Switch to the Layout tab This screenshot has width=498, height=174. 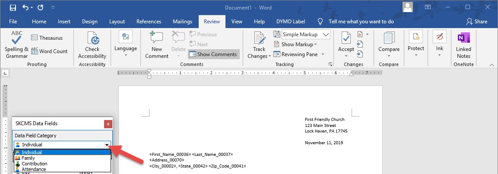pyautogui.click(x=117, y=22)
